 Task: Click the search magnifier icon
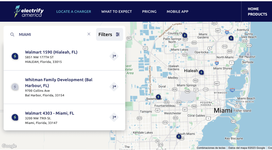tap(12, 35)
